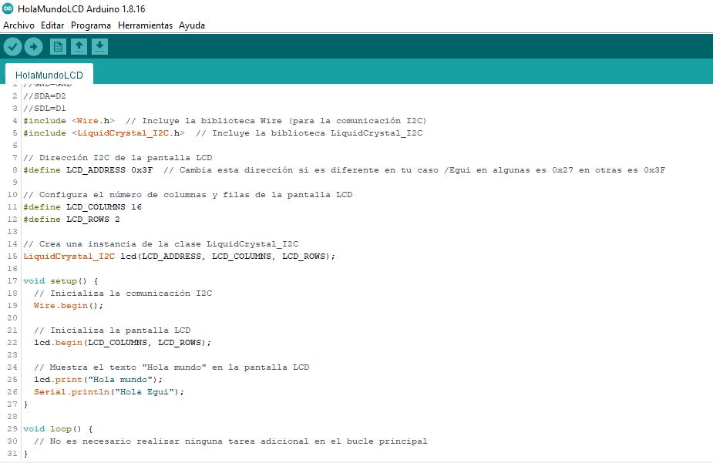Click line number 29 in the gutter
Viewport: 713px width, 463px height.
pyautogui.click(x=12, y=429)
